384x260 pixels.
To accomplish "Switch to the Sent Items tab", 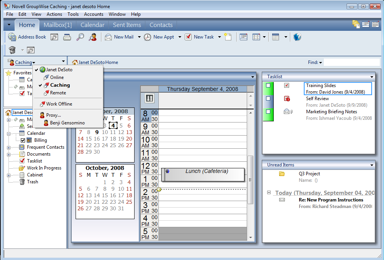I will (127, 25).
